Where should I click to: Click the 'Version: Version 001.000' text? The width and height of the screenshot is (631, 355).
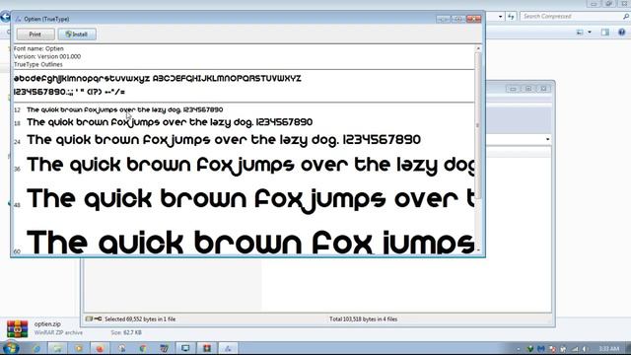pos(47,56)
